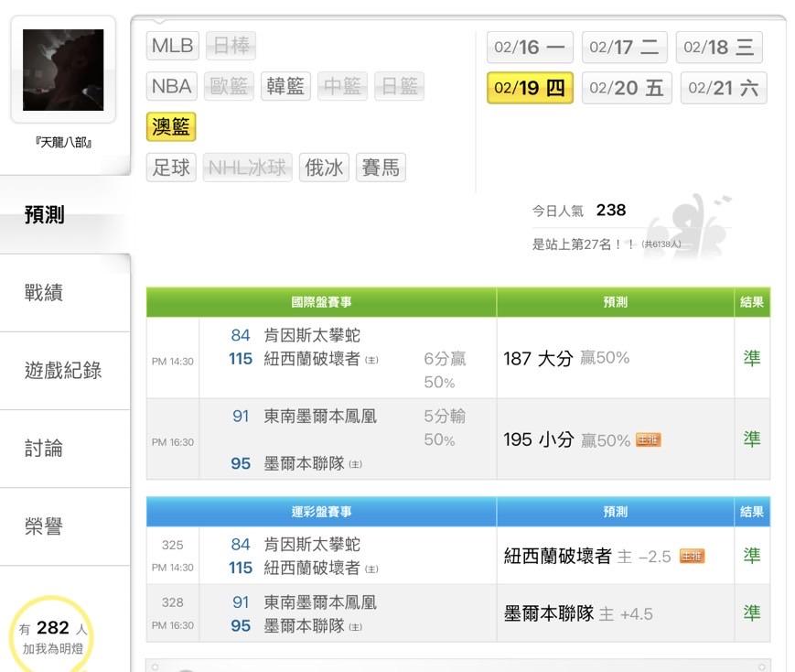Click game number 328 in the 運彩盤 table

tap(172, 602)
